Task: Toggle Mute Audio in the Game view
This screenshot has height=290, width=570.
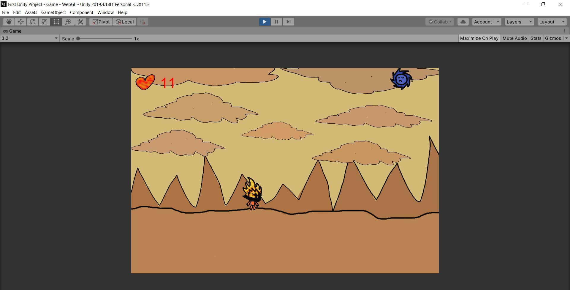Action: pyautogui.click(x=514, y=38)
